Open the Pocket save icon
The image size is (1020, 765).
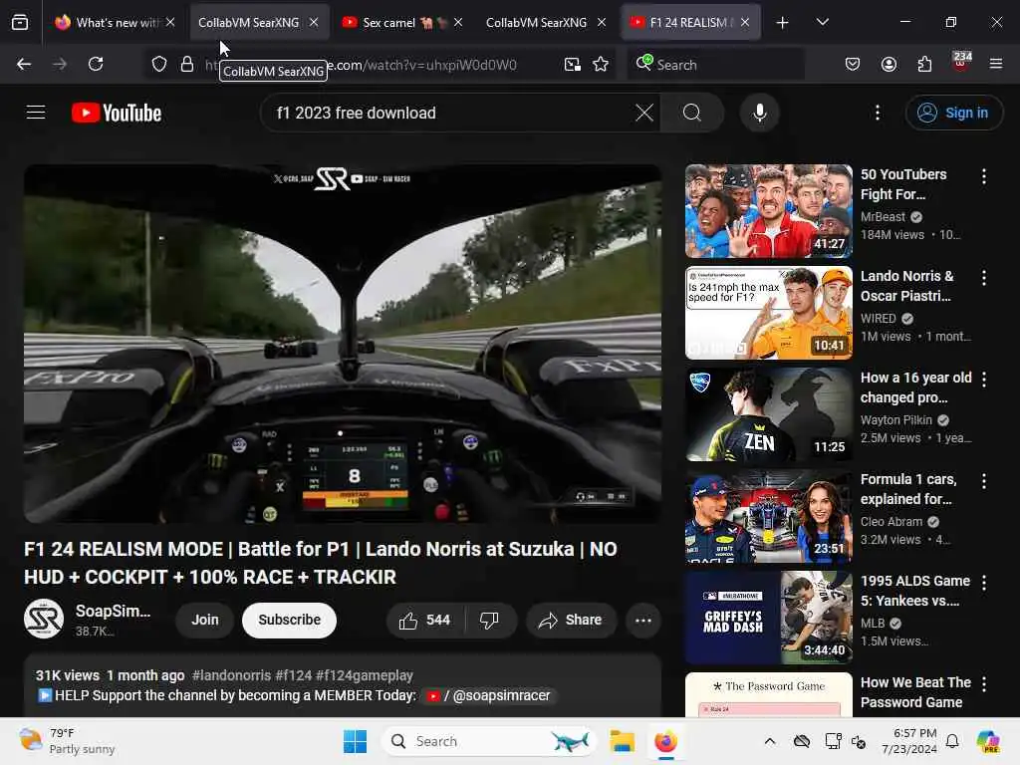(x=853, y=65)
